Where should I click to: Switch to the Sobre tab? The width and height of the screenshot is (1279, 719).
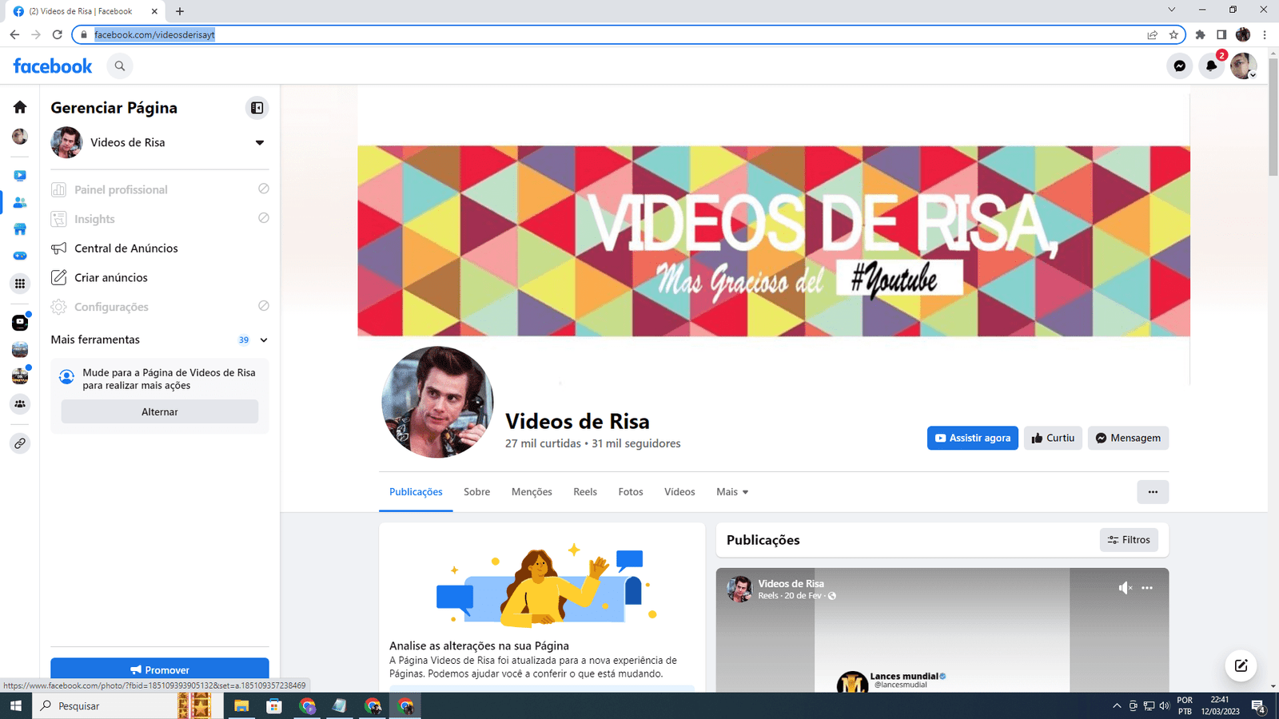(477, 492)
